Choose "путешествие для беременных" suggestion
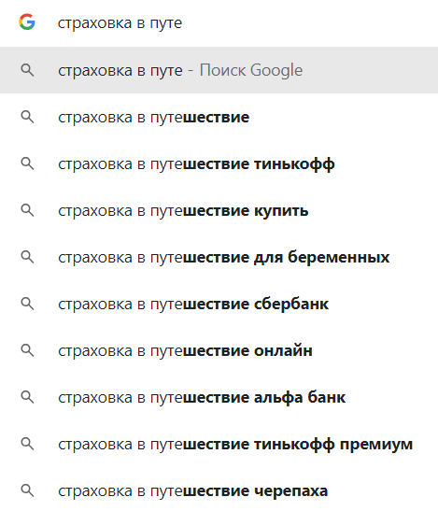This screenshot has width=438, height=511. [219, 257]
